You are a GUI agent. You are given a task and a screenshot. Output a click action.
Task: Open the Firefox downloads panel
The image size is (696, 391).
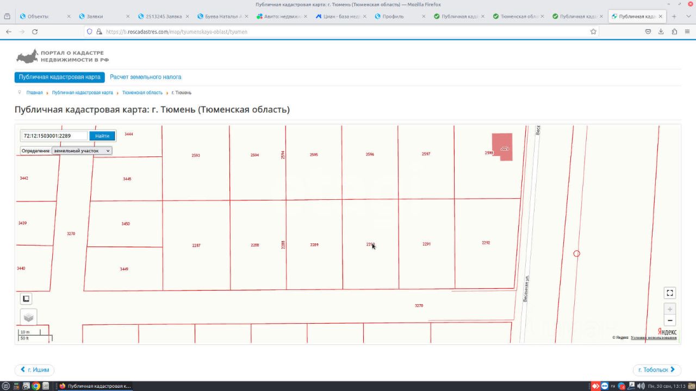click(661, 31)
